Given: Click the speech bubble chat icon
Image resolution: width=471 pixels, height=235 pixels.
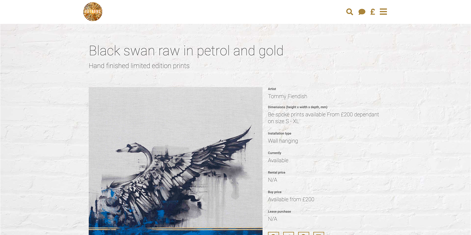Looking at the screenshot, I should (362, 12).
